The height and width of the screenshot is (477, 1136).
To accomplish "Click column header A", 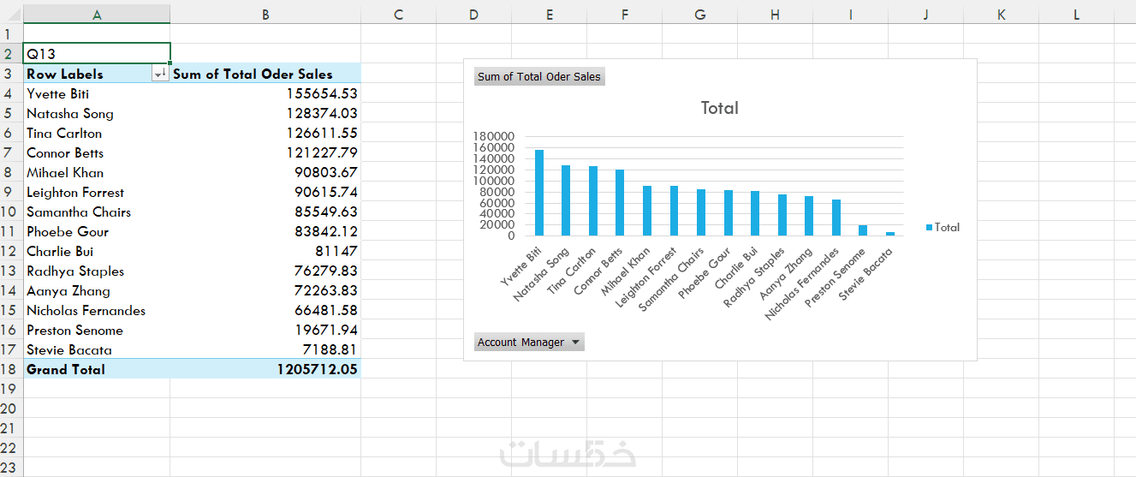I will [97, 15].
